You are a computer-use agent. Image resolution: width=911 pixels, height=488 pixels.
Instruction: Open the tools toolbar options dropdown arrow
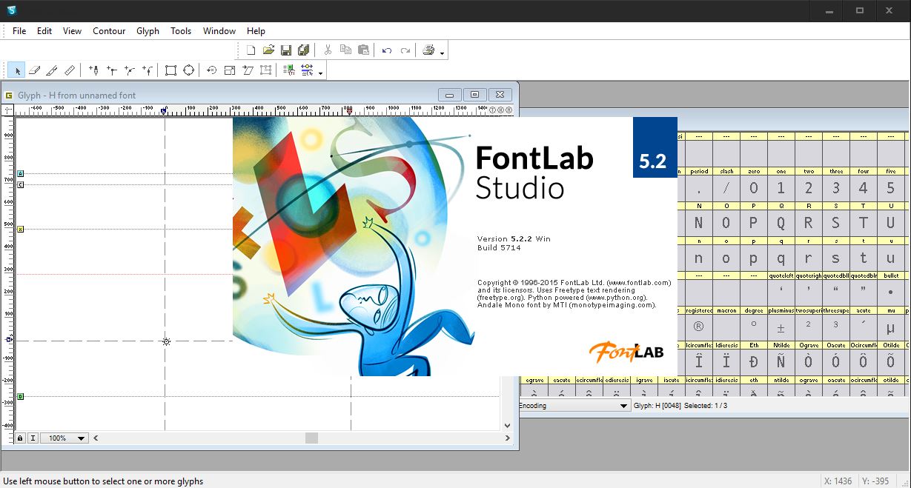click(x=320, y=73)
